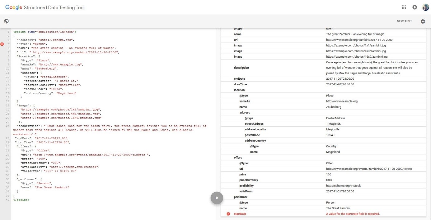This screenshot has height=220, width=431.
Task: Click the "addressCountry" row in results
Action: click(323, 141)
